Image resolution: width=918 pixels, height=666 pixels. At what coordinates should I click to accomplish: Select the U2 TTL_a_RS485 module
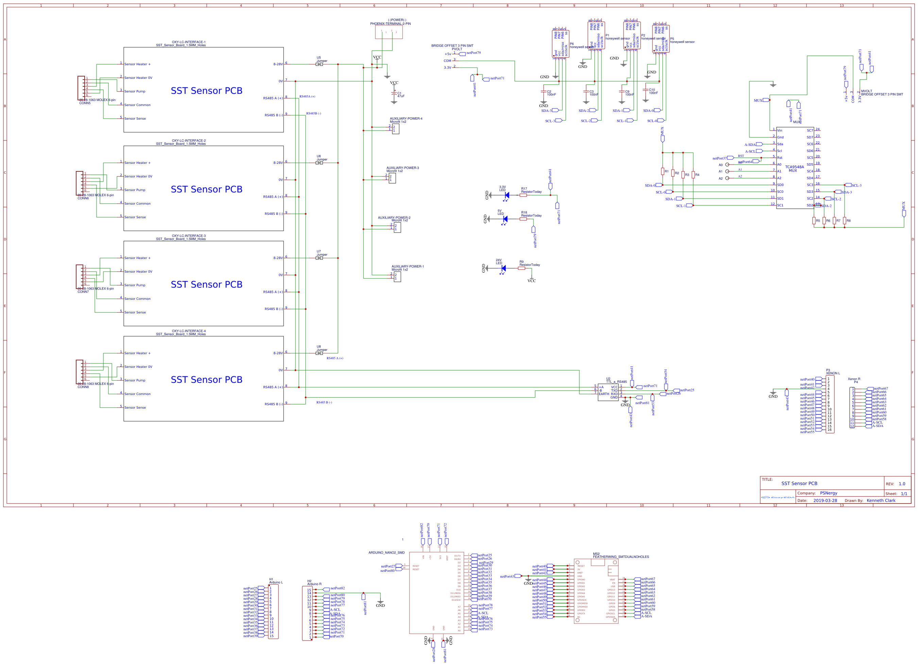[x=608, y=392]
